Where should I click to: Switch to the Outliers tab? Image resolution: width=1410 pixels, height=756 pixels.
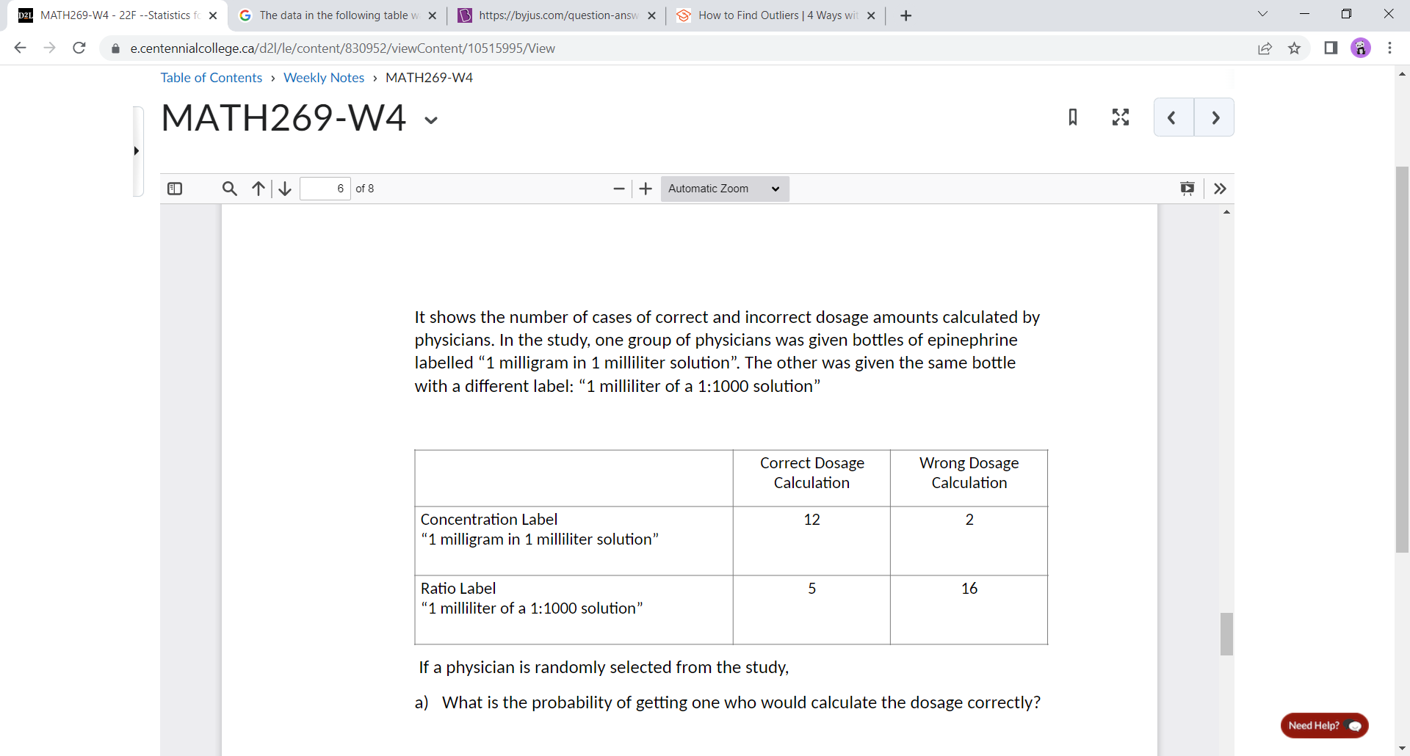tap(771, 15)
